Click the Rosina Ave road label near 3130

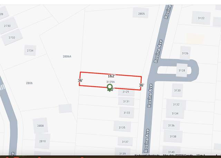150,95
